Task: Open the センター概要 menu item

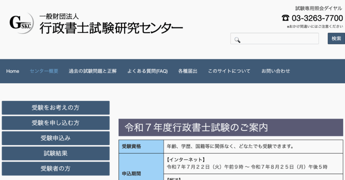Action: pyautogui.click(x=44, y=71)
